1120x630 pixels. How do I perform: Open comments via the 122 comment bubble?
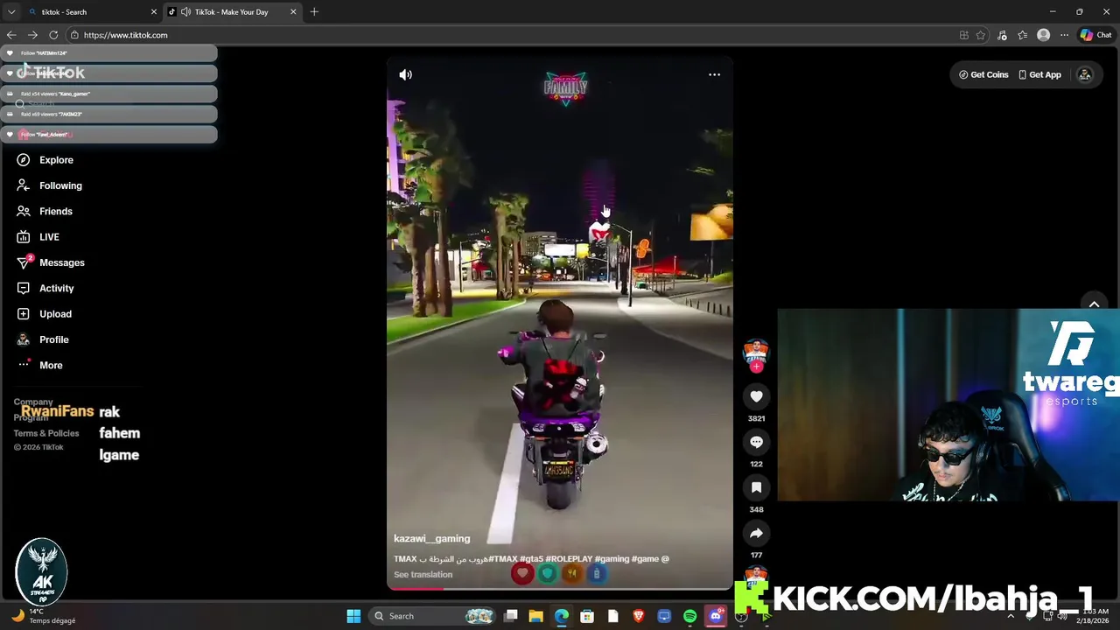coord(756,442)
